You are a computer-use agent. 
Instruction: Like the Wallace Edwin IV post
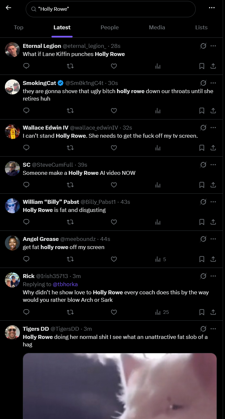click(x=114, y=148)
